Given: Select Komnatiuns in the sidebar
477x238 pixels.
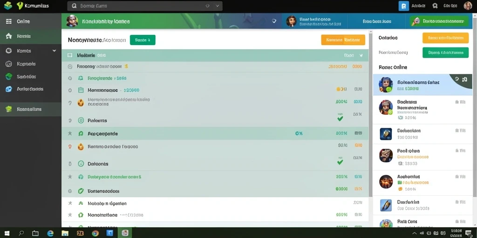Looking at the screenshot, I should [30, 109].
